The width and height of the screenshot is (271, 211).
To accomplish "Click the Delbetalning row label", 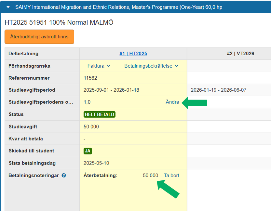I will (23, 54).
